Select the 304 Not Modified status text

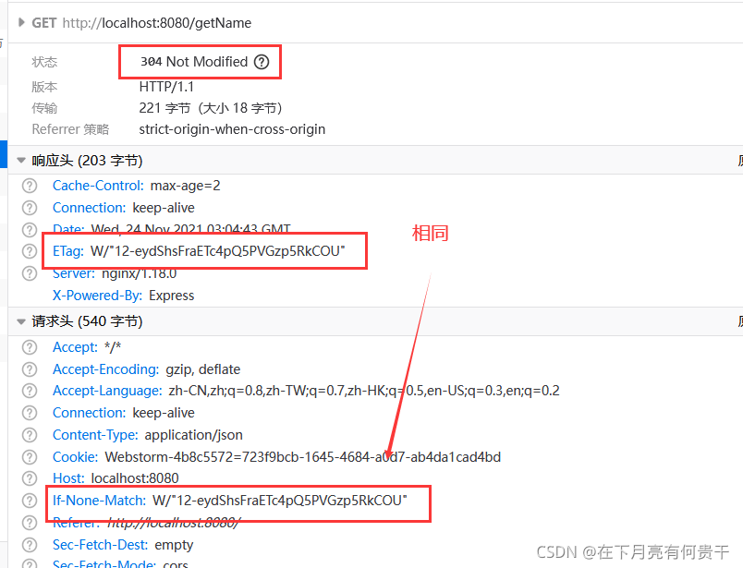click(x=194, y=62)
